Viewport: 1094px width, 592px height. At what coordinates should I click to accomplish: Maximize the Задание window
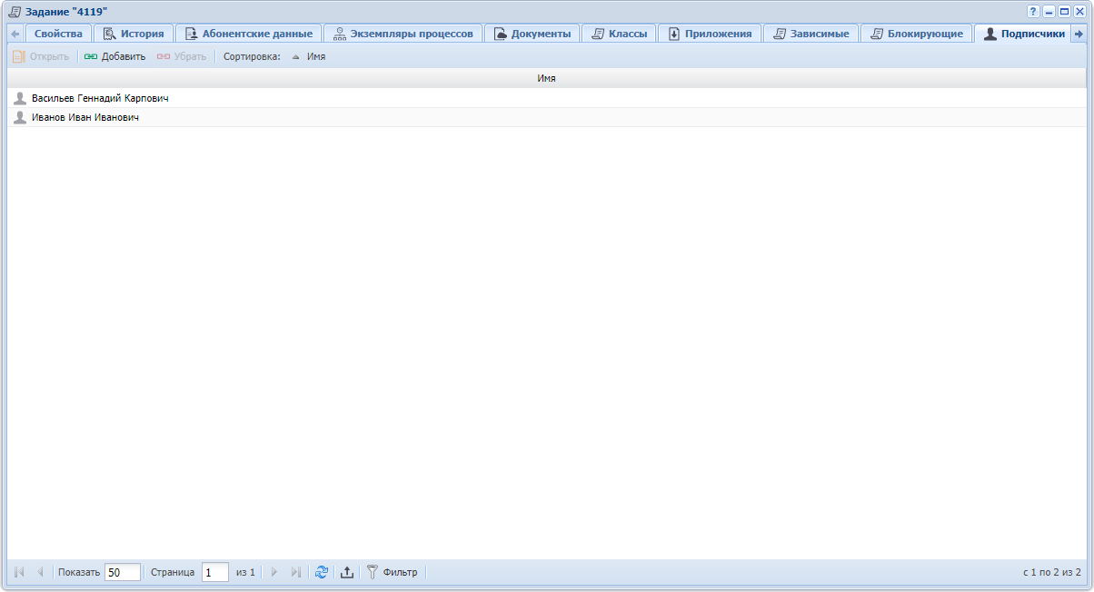(1064, 11)
